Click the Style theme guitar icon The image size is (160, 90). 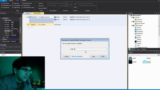pyautogui.click(x=75, y=4)
